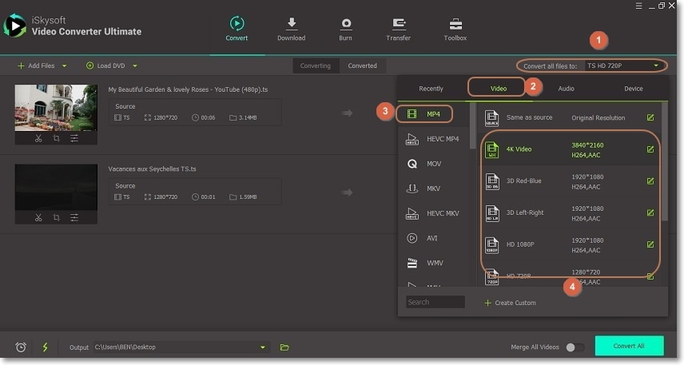Trim the My Beautiful Garden video with scissors

[38, 138]
